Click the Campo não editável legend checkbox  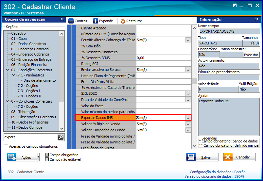[x=47, y=159]
